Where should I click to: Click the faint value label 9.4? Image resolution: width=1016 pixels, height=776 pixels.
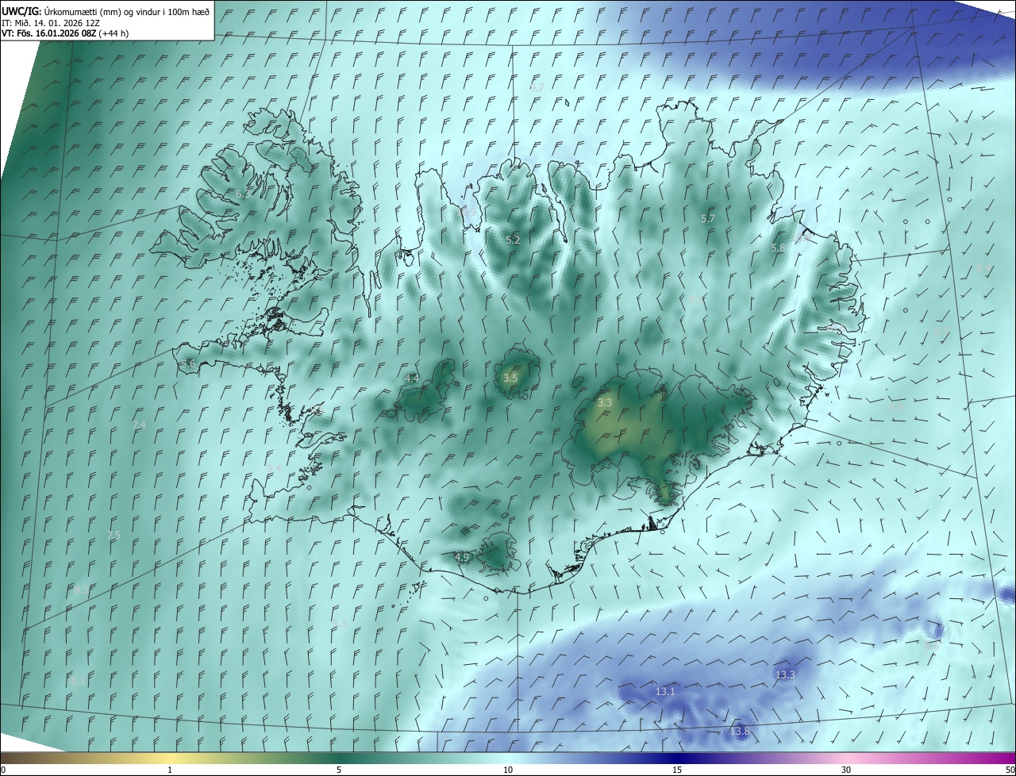(274, 469)
